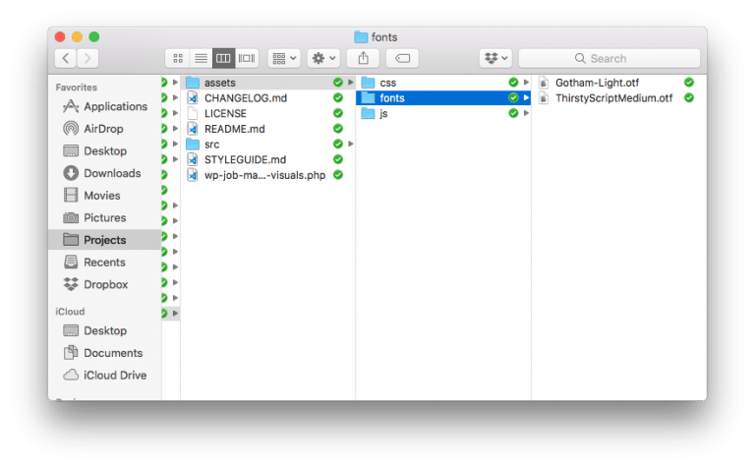Viewport: 755px width, 469px height.
Task: Click the Search input field
Action: tap(609, 59)
